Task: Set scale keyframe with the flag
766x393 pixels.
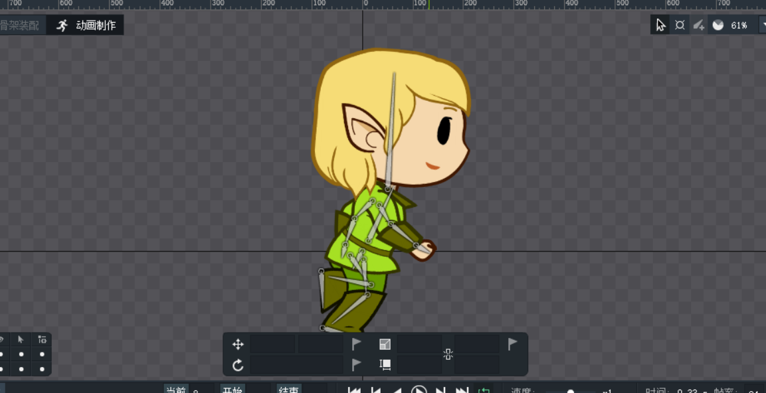Action: [513, 345]
